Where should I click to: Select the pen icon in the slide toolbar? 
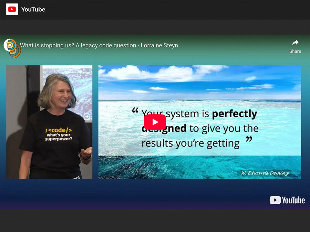[104, 177]
